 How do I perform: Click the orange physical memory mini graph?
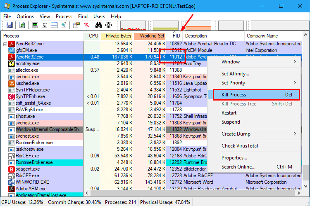pos(198,26)
